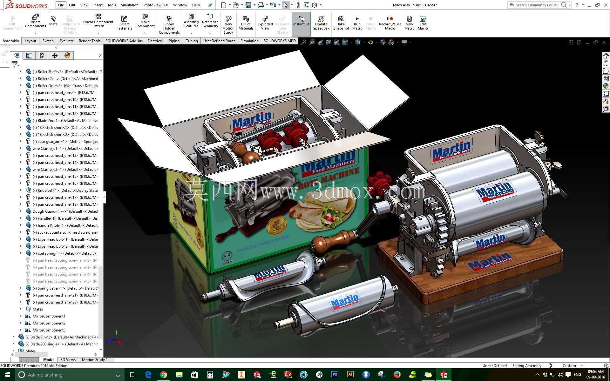The image size is (610, 381).
Task: Open Photoshop from the taskbar
Action: 335,375
